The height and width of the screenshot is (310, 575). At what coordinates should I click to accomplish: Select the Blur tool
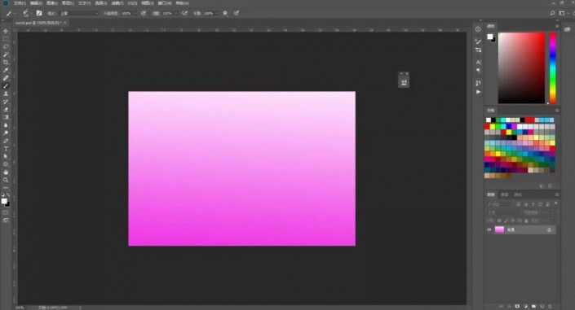(6, 125)
